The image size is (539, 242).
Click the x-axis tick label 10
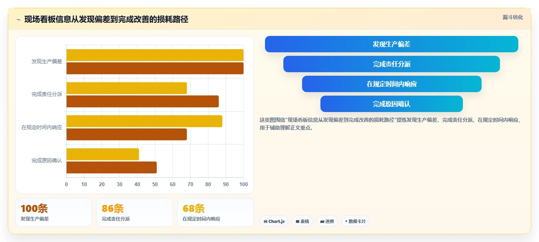(84, 184)
